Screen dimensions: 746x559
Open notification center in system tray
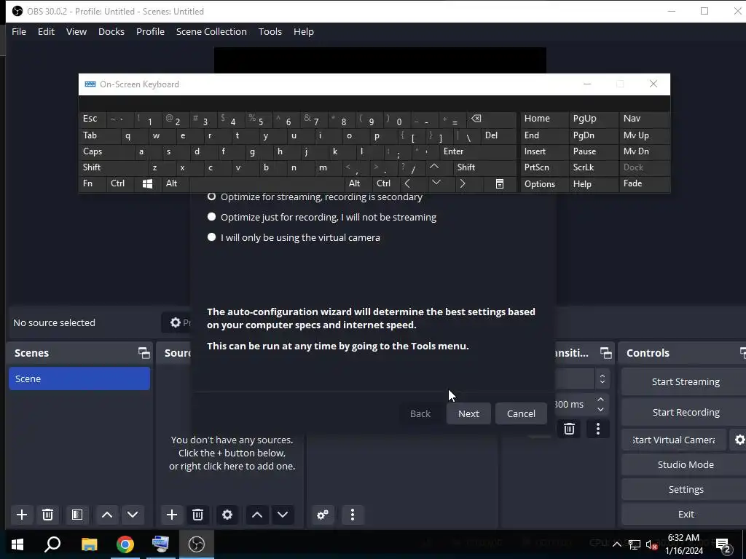723,544
